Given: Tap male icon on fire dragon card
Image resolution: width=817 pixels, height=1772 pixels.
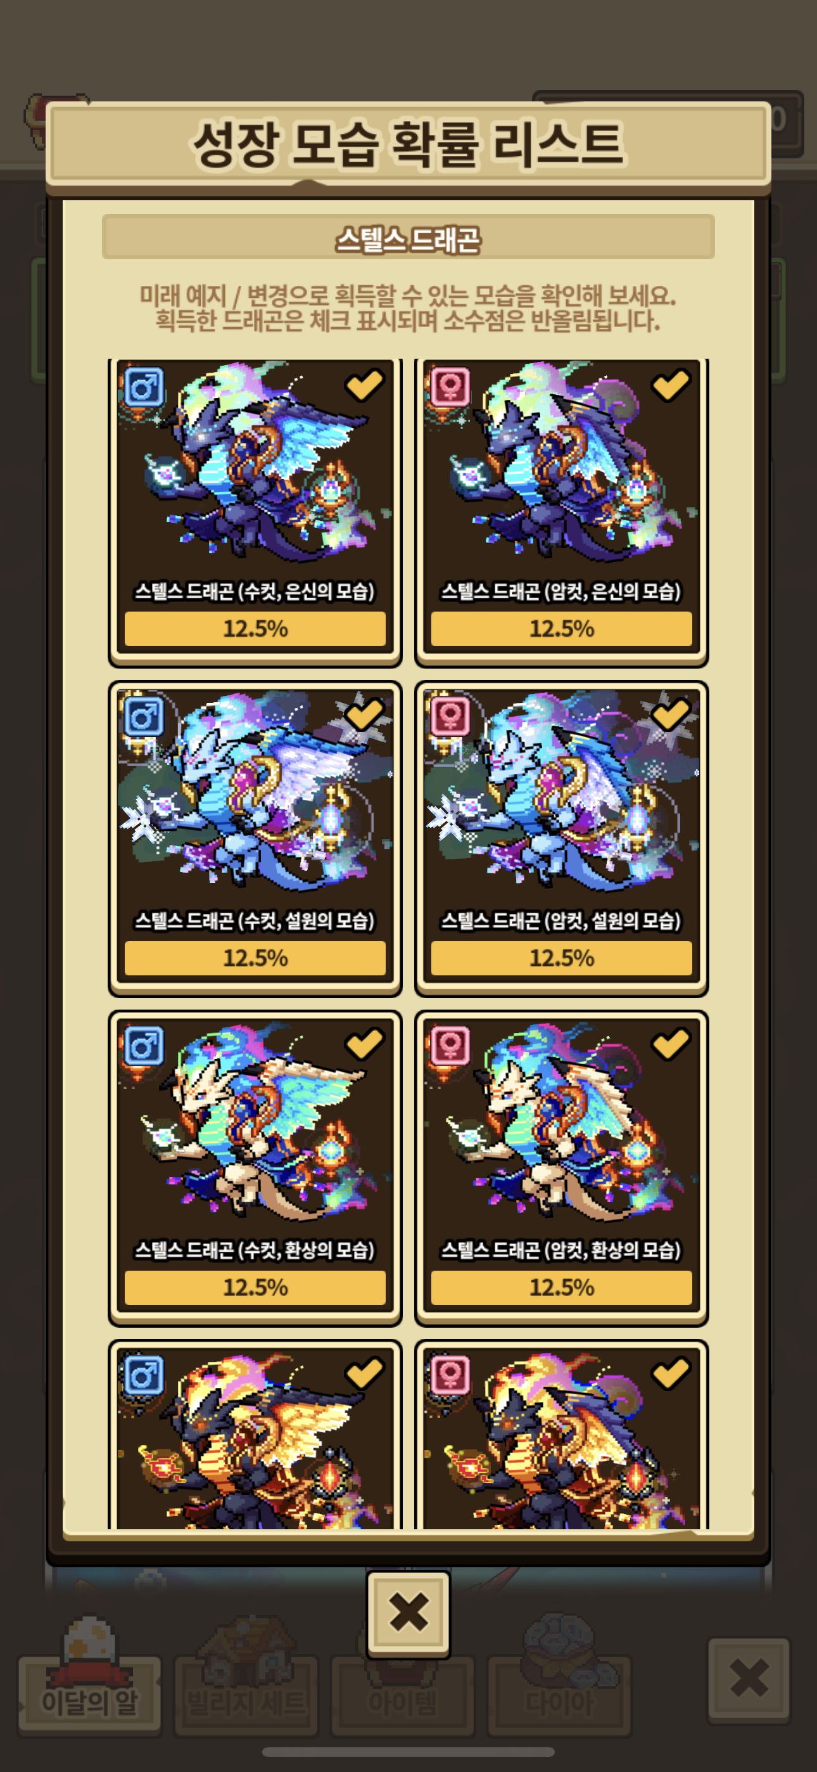Looking at the screenshot, I should point(144,1376).
